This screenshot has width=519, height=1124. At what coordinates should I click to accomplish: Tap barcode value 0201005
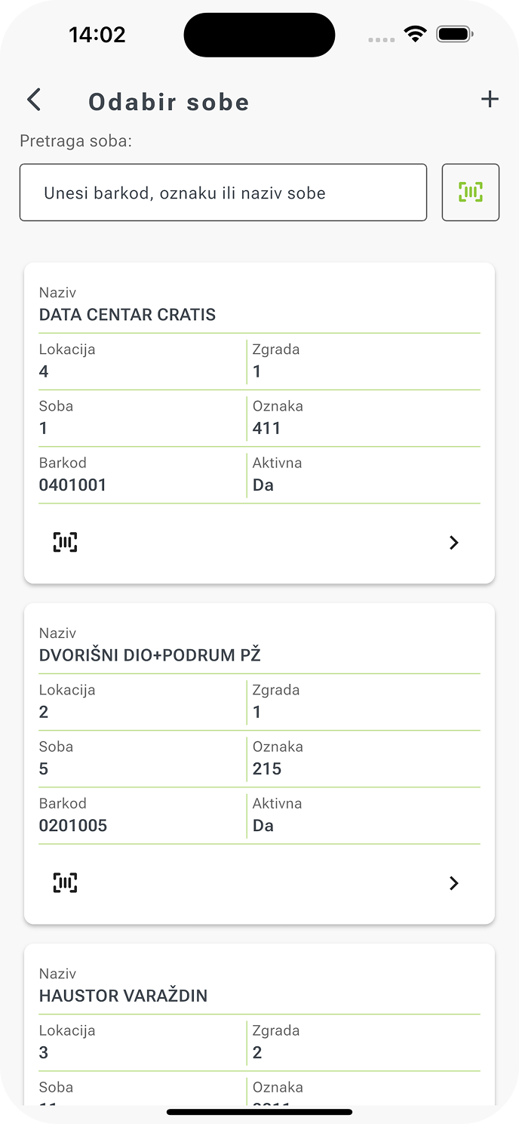[73, 825]
